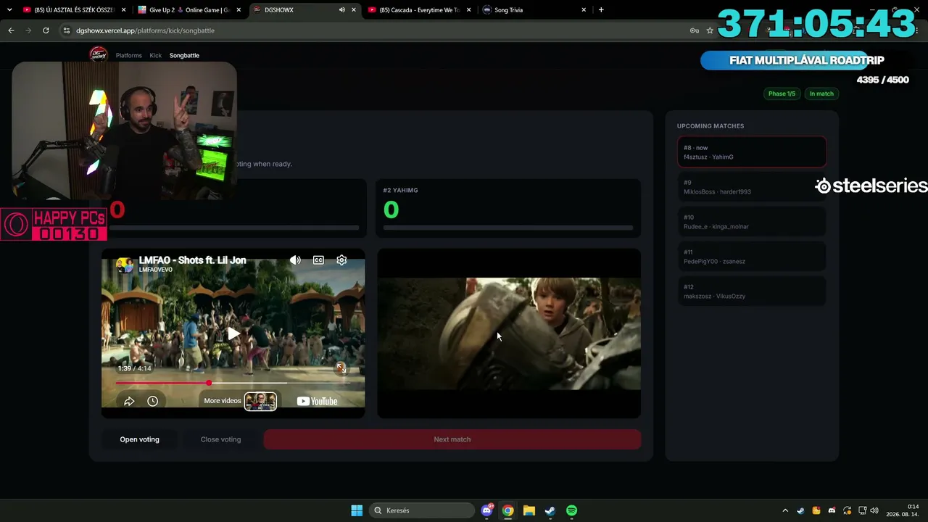Add the video to Watch Later
This screenshot has width=928, height=522.
pos(152,401)
